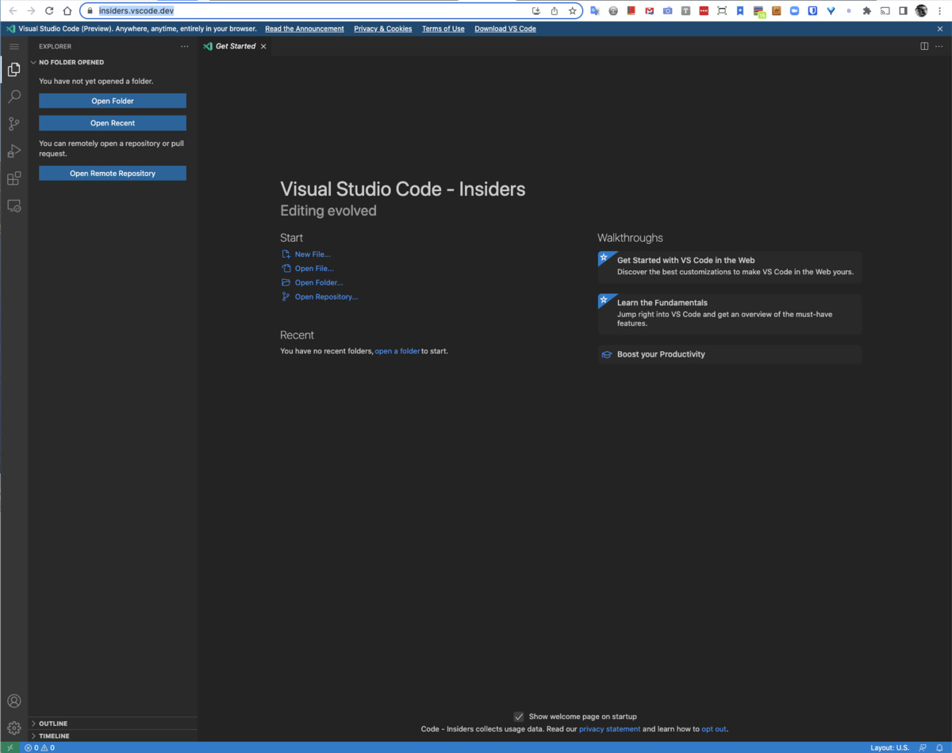
Task: Click the Open Remote Repository button
Action: click(112, 173)
